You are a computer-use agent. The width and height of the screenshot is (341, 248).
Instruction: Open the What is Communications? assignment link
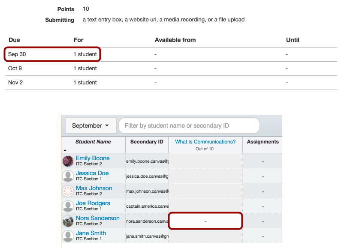pos(205,142)
